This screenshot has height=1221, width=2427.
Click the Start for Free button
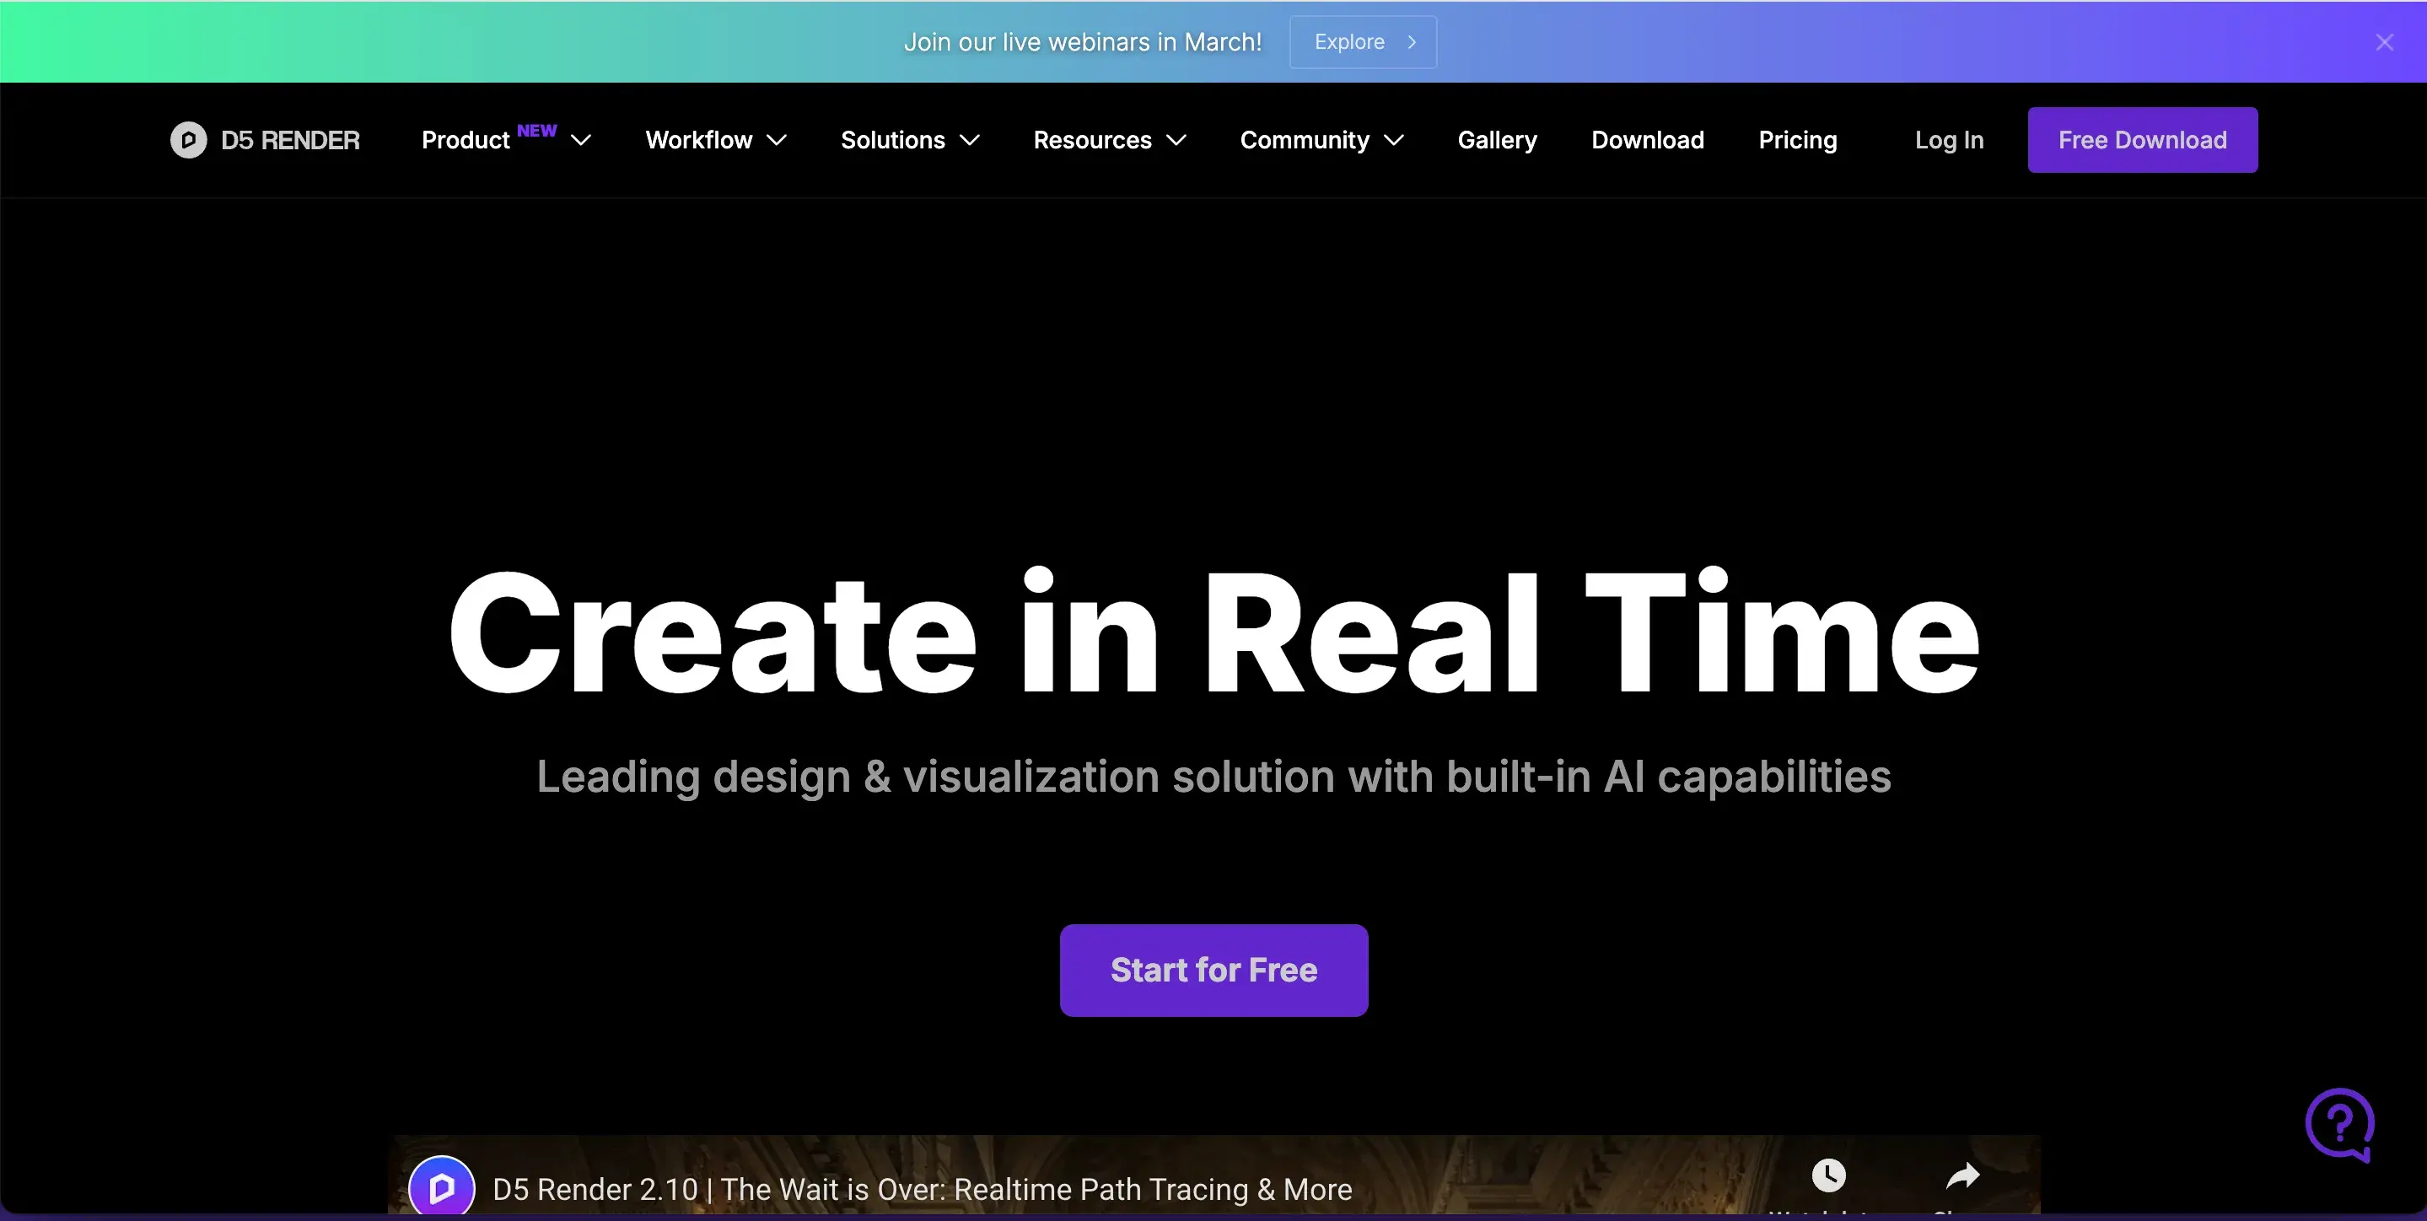pyautogui.click(x=1213, y=971)
